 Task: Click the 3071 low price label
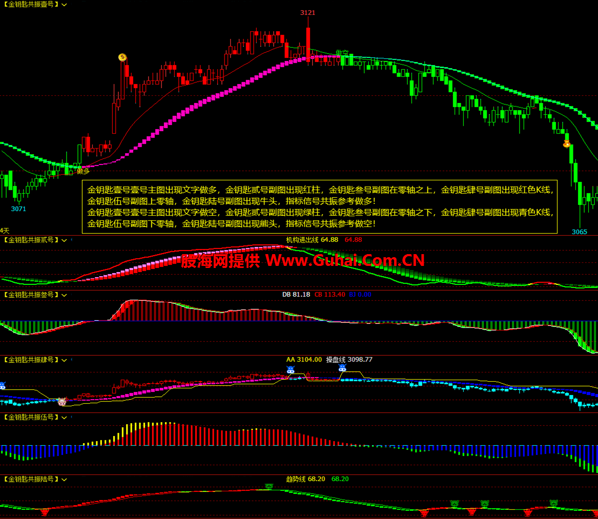(x=18, y=209)
